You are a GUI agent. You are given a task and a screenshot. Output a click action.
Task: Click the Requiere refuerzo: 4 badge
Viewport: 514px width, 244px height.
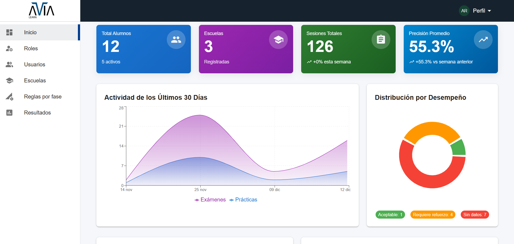point(433,215)
